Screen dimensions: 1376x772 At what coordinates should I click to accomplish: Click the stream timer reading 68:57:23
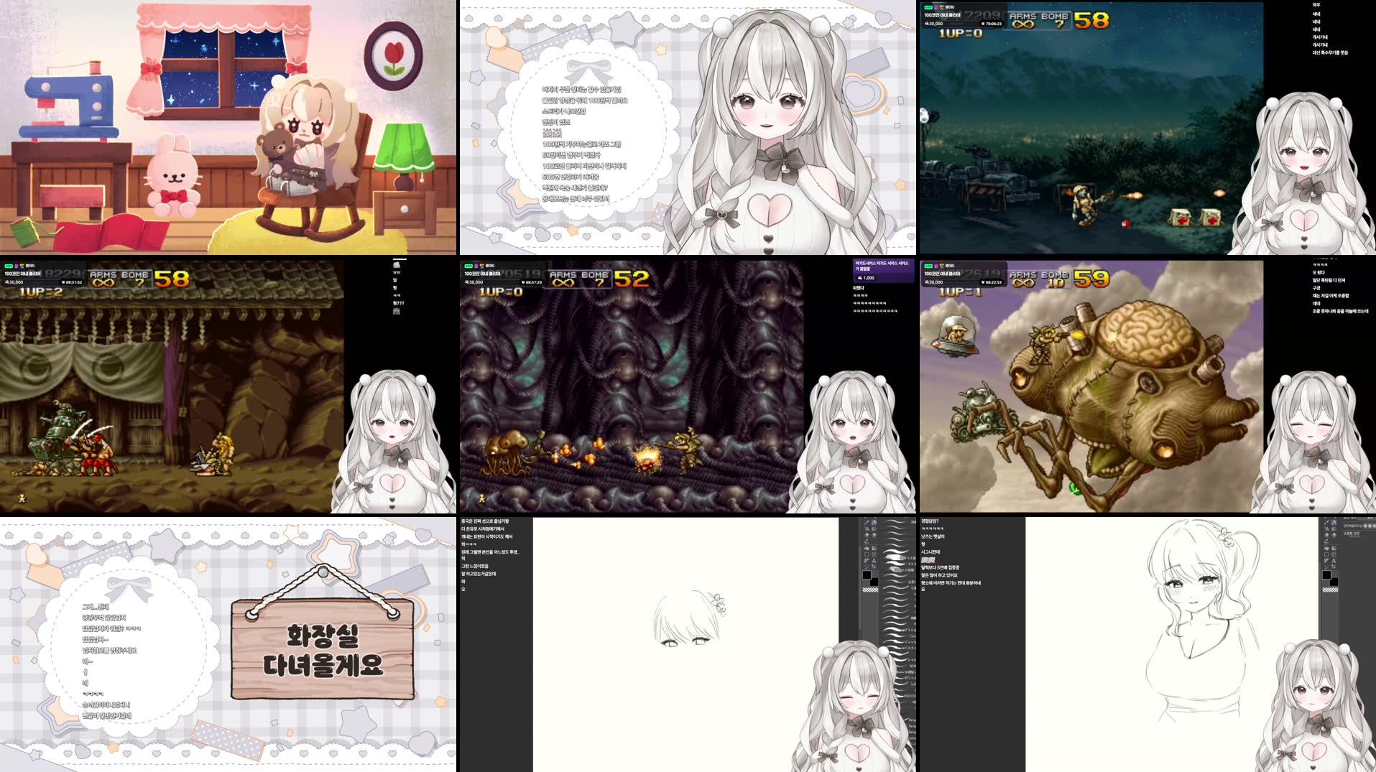[532, 282]
